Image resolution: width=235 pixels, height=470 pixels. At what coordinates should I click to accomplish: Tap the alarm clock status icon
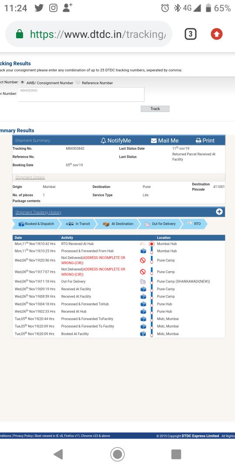pyautogui.click(x=165, y=8)
